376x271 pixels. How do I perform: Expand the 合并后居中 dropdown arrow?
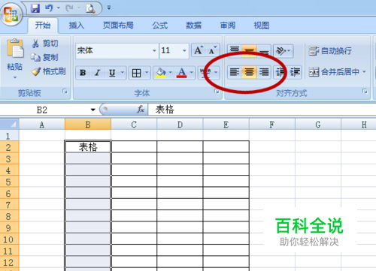coord(364,72)
